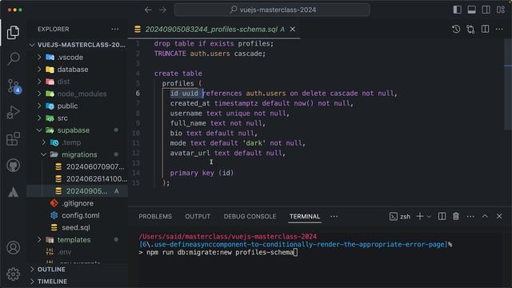The width and height of the screenshot is (512, 288).
Task: Split the editor to the right
Action: pyautogui.click(x=486, y=29)
